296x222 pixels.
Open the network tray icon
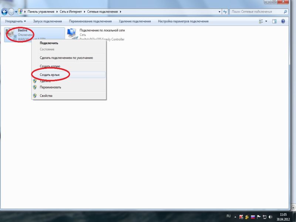(265, 216)
